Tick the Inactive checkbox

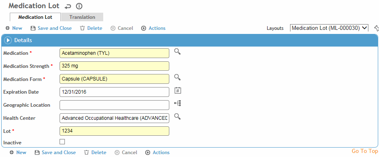point(62,142)
